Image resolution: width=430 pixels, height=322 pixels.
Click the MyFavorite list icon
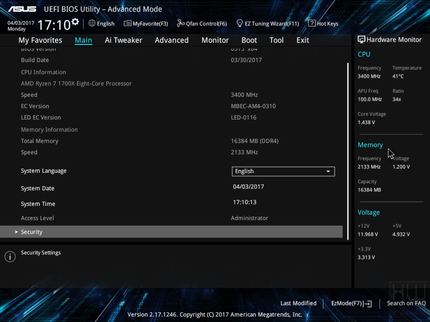click(x=127, y=23)
